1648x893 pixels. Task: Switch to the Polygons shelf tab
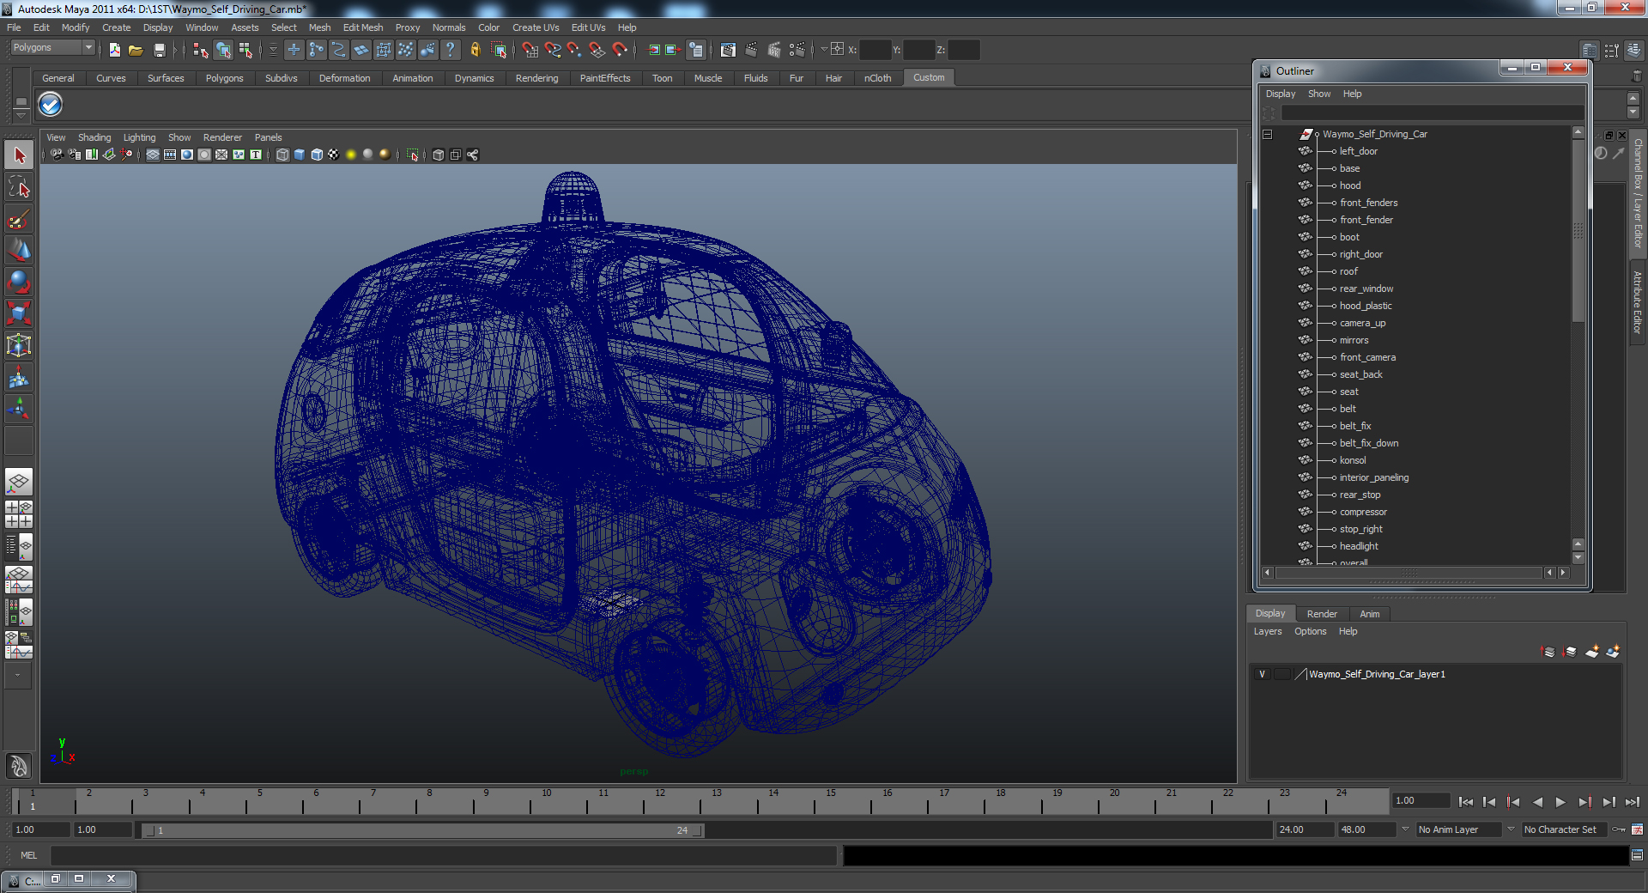[224, 78]
